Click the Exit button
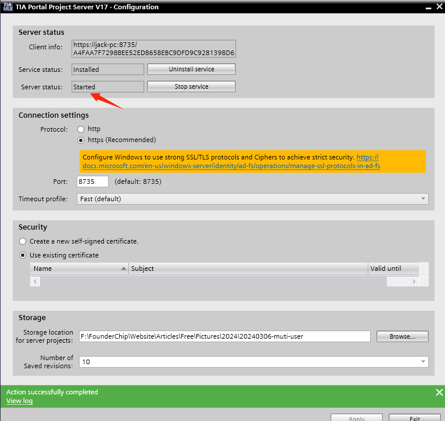The image size is (445, 421). tap(414, 418)
